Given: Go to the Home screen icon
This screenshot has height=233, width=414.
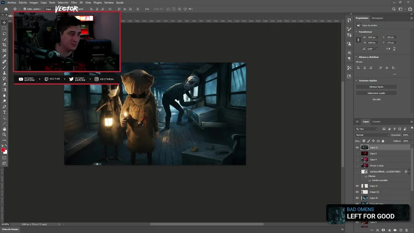Looking at the screenshot, I should point(6,9).
